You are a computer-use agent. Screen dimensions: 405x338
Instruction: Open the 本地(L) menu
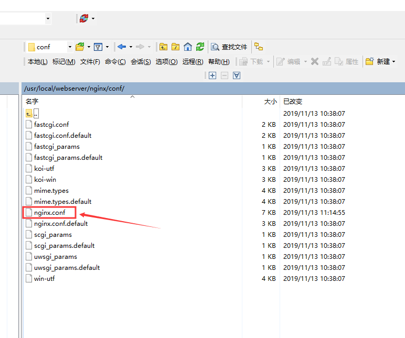(x=37, y=62)
